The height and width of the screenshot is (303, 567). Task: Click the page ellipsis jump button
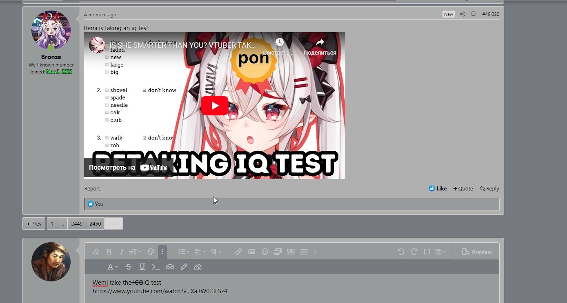tap(62, 223)
